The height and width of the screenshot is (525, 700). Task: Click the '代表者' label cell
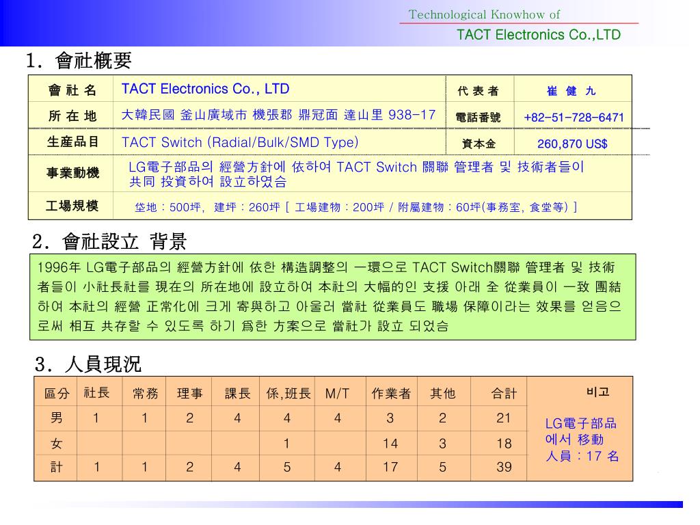[x=478, y=91]
